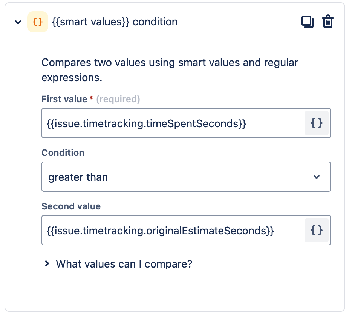Click the rule connector line below the panel
This screenshot has height=317, width=352.
point(35,314)
